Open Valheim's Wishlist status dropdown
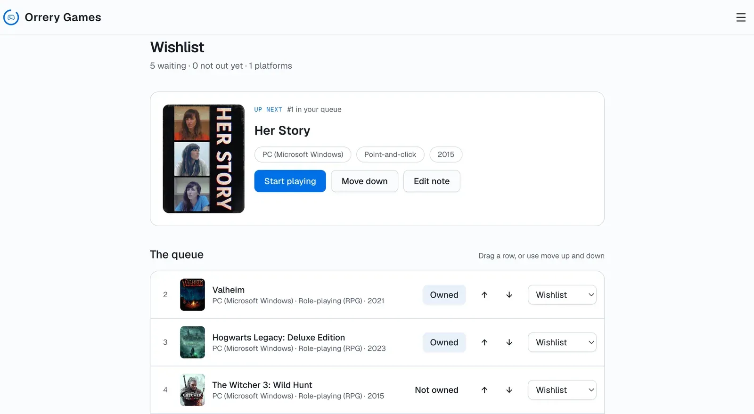The width and height of the screenshot is (754, 414). pos(562,295)
